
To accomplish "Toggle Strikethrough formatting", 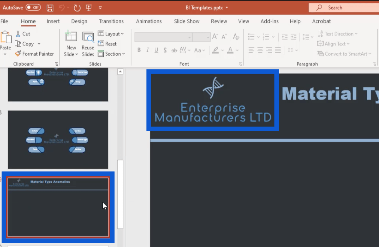I will click(x=174, y=50).
